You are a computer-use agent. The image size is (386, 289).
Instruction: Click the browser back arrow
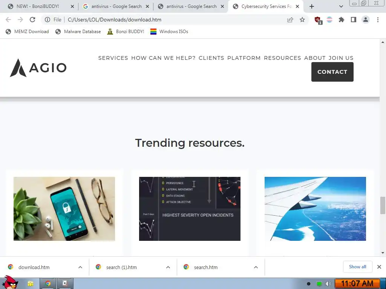(8, 20)
